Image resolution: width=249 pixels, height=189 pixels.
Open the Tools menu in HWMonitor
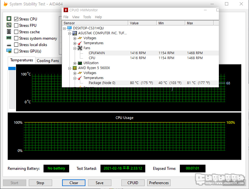coord(87,17)
